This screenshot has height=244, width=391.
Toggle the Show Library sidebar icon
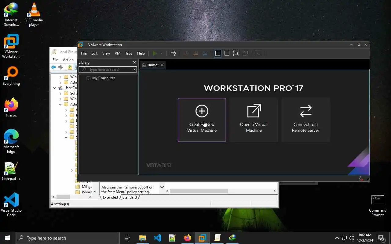coord(217,53)
